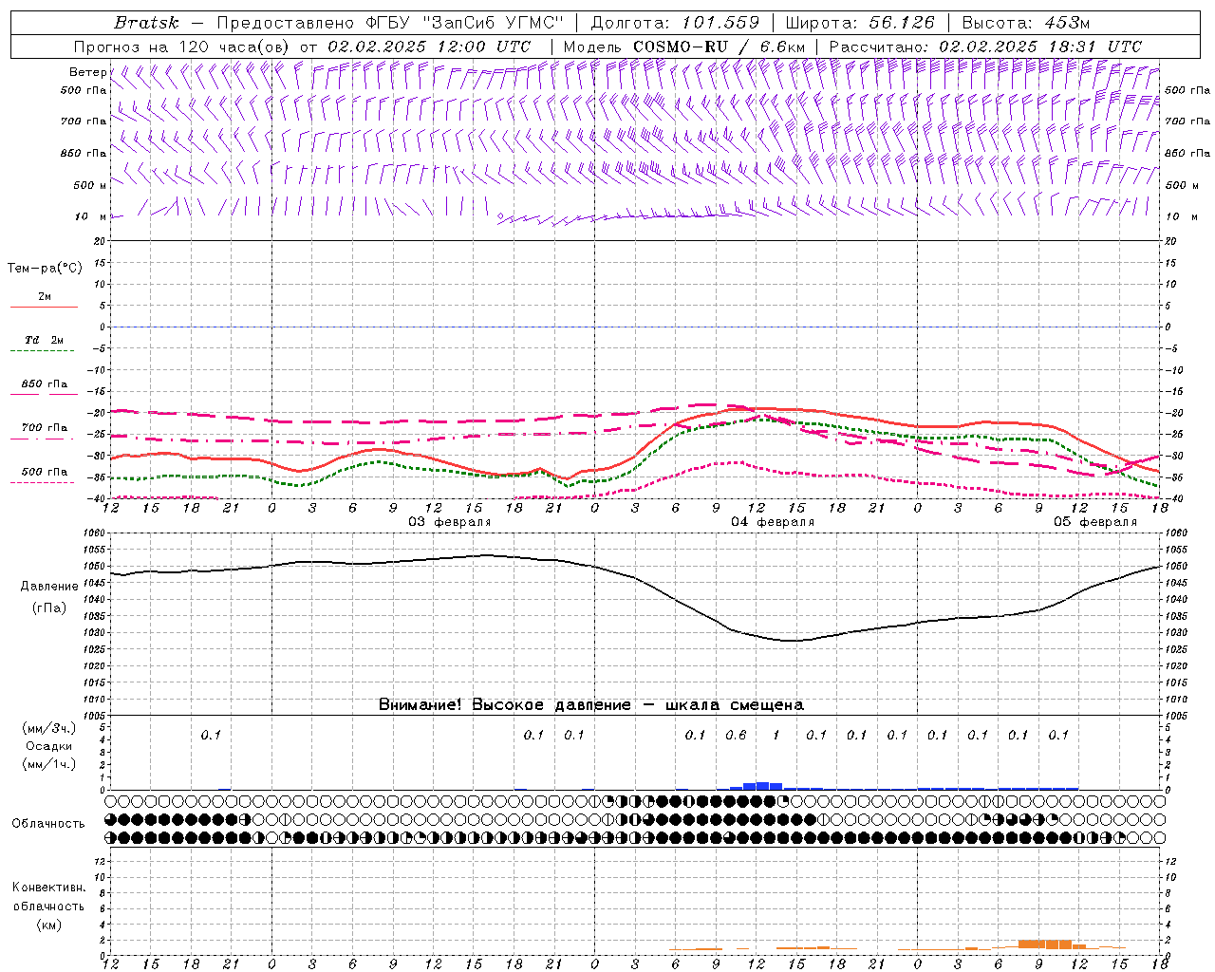Image resolution: width=1215 pixels, height=972 pixels.
Task: Select the "Облачность" cloud cover label
Action: pos(48,824)
